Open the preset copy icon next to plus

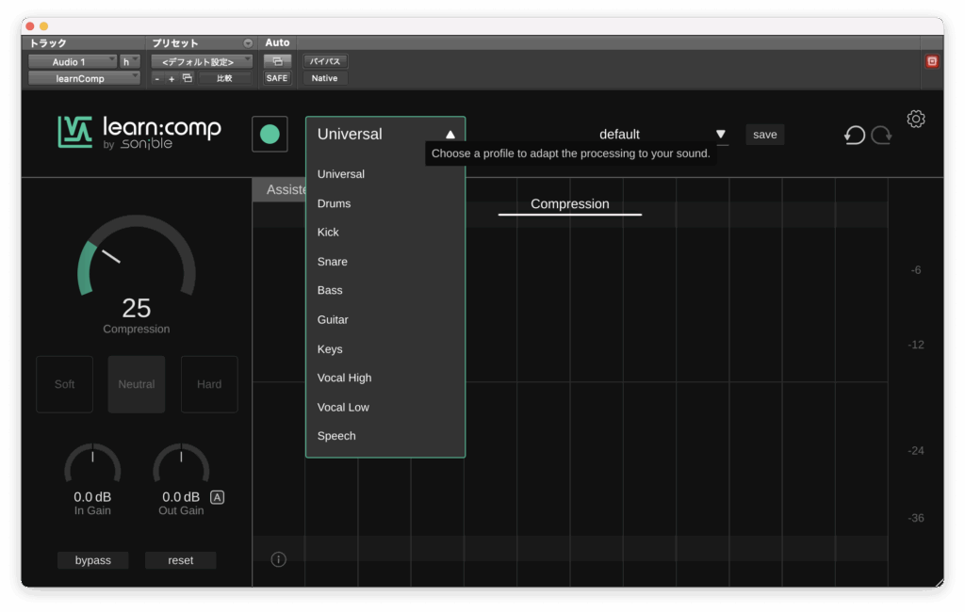pos(188,78)
